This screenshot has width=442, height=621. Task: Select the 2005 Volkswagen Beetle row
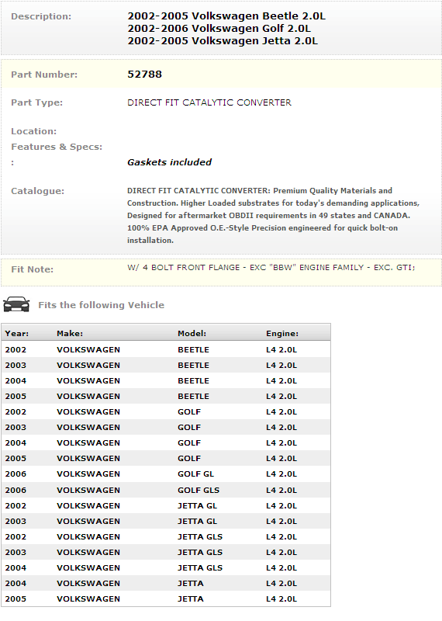point(166,396)
